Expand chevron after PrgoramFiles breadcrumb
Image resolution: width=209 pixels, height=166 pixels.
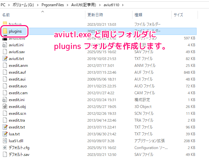click(67, 5)
